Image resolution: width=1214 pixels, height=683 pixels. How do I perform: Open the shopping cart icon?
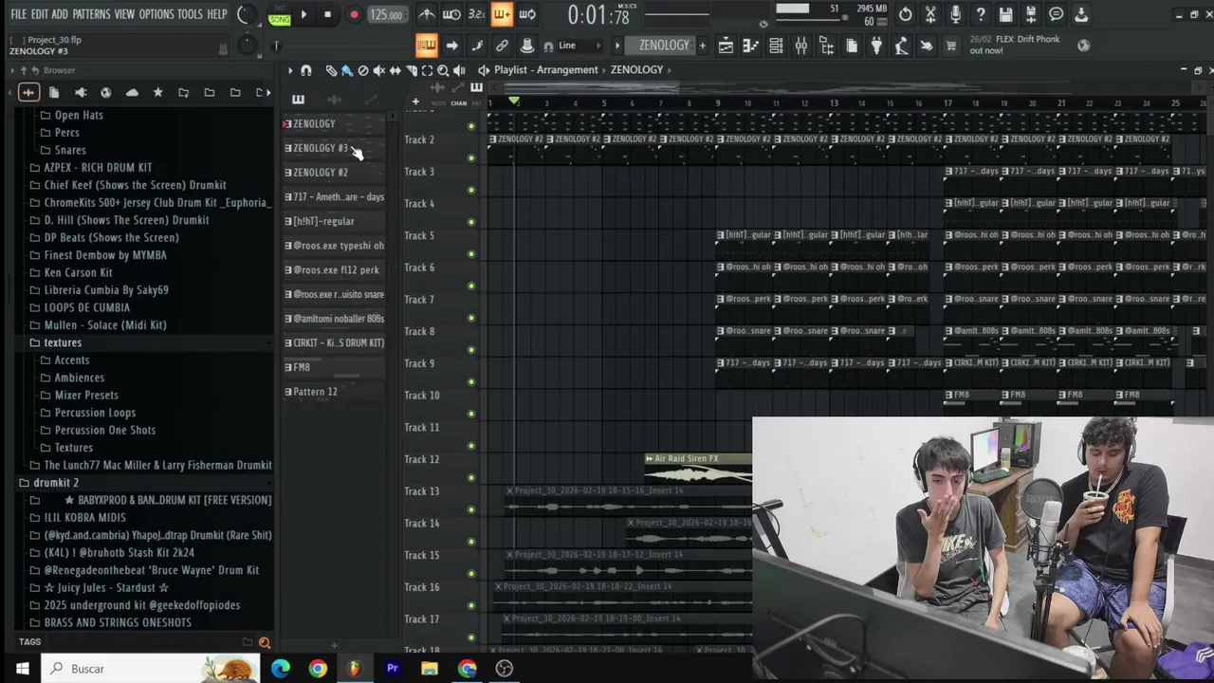pos(951,46)
